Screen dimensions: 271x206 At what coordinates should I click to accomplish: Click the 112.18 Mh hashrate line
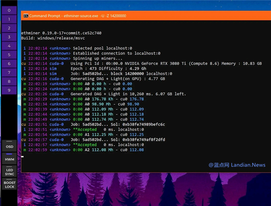point(84,114)
